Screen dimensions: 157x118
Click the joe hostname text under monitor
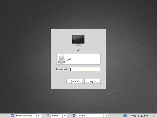point(78,49)
